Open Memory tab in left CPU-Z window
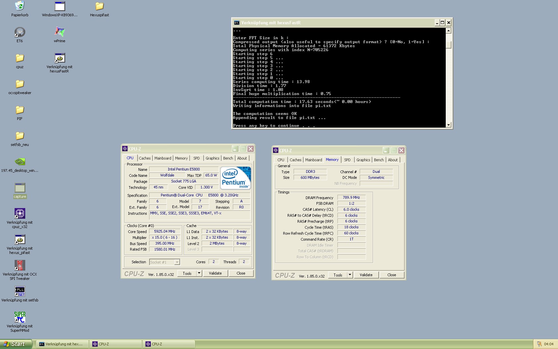 pos(181,158)
